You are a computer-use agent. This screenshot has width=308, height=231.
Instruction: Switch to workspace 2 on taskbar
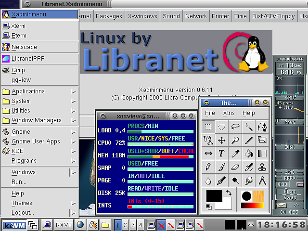pos(125,225)
